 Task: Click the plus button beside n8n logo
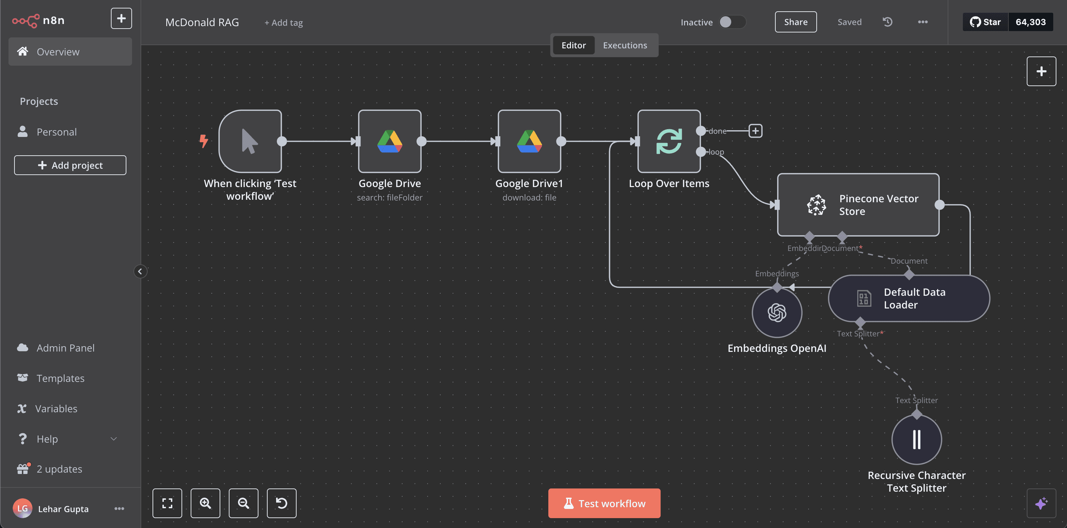coord(121,19)
